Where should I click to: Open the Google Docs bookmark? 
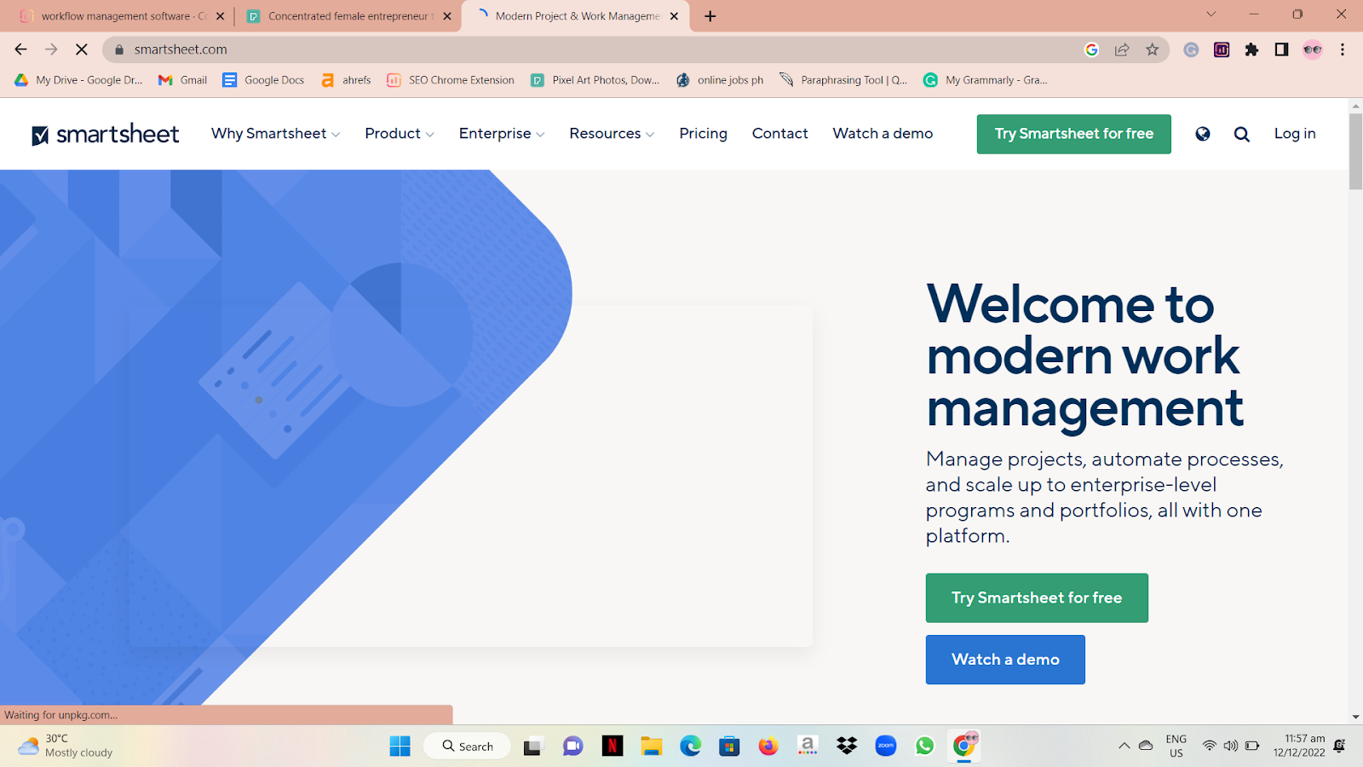[x=263, y=80]
